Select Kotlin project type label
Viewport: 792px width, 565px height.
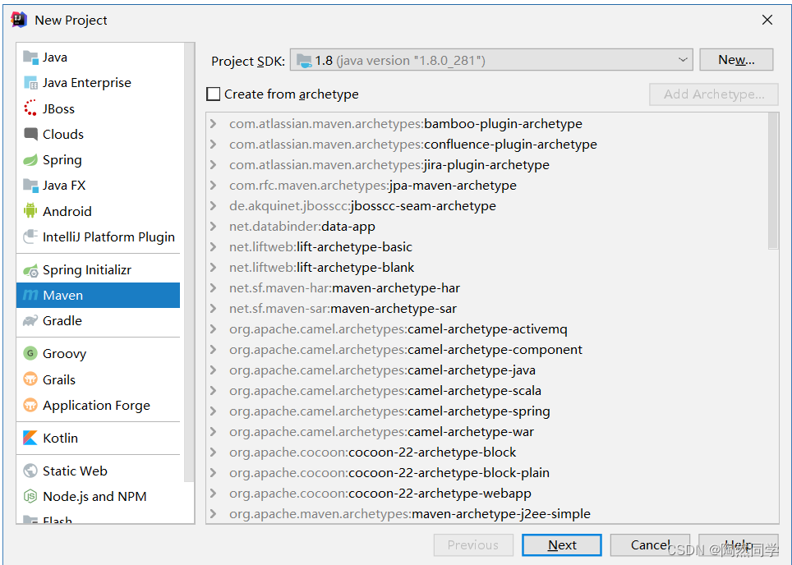coord(61,438)
